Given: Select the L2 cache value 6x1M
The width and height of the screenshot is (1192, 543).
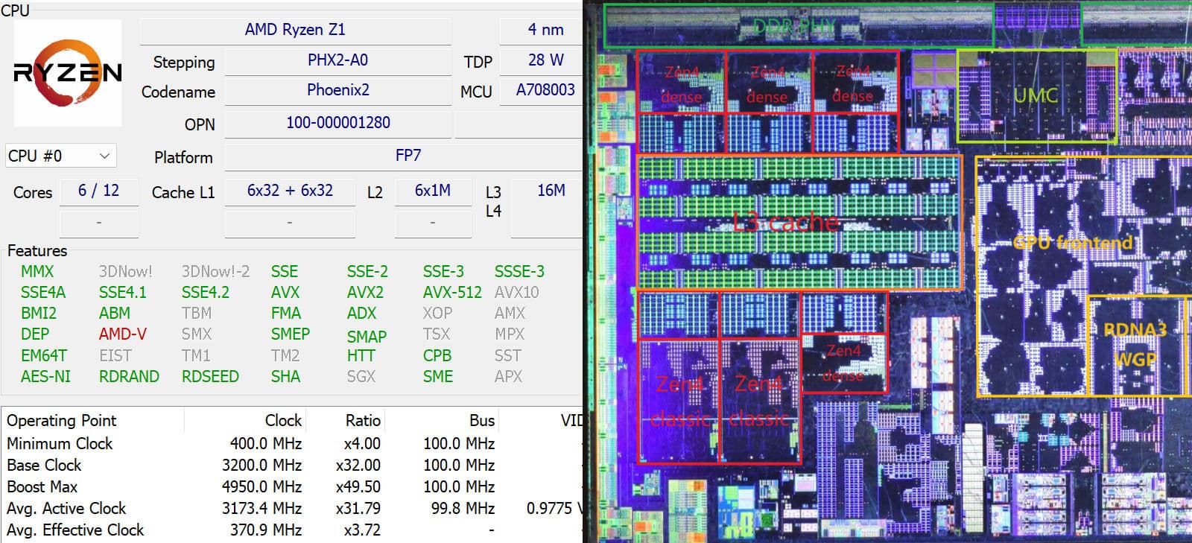Looking at the screenshot, I should coord(432,191).
